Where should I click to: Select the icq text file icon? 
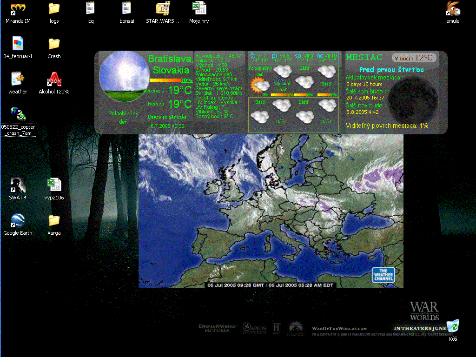click(91, 13)
